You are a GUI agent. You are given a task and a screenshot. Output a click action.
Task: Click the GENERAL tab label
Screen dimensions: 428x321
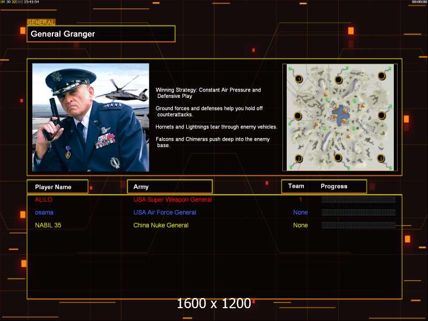(41, 22)
